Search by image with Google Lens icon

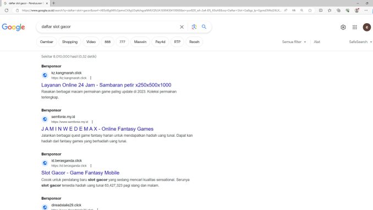pyautogui.click(x=194, y=27)
